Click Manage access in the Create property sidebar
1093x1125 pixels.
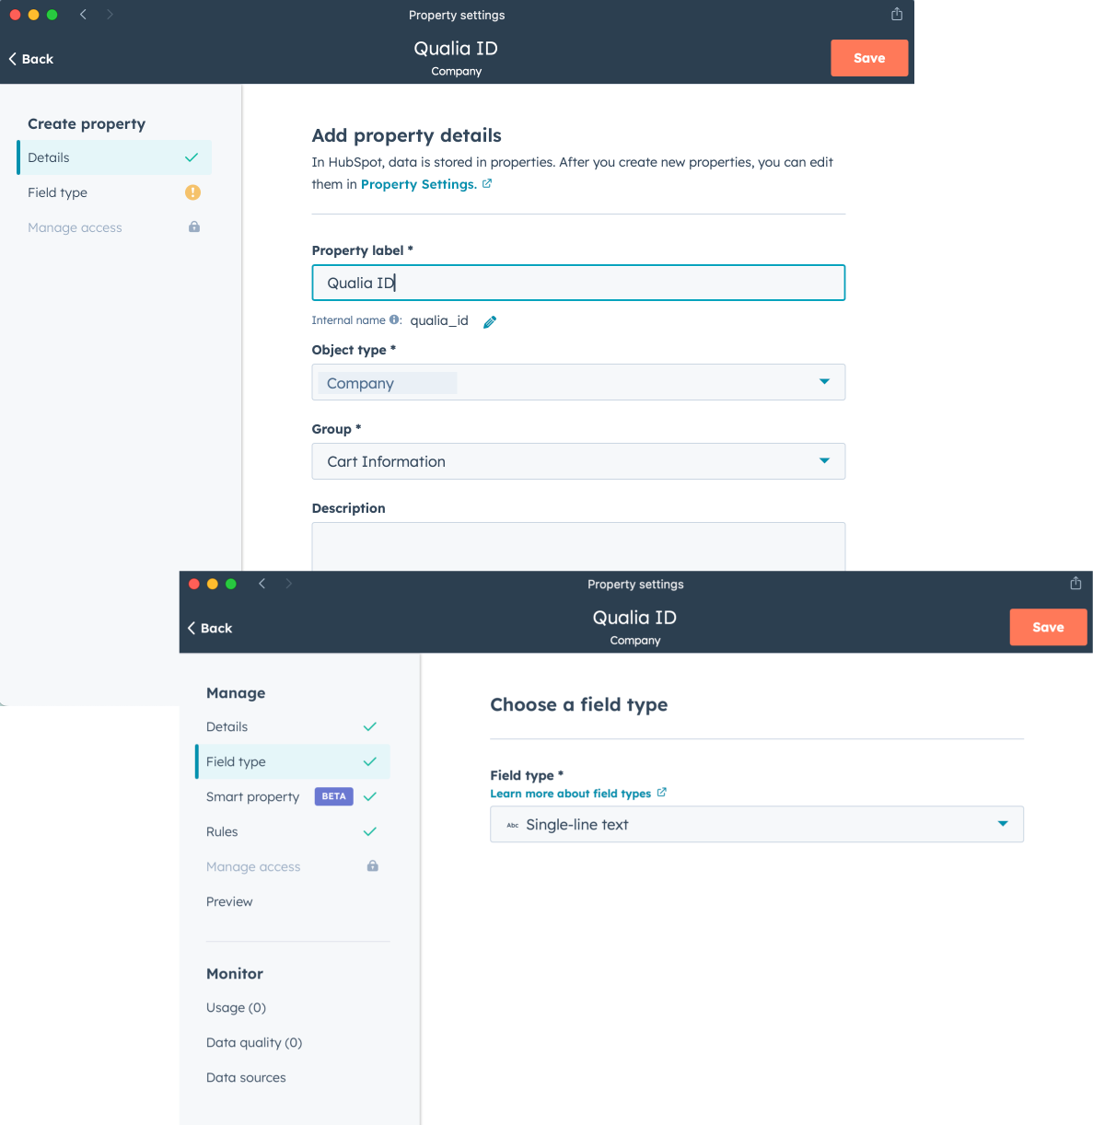tap(75, 227)
